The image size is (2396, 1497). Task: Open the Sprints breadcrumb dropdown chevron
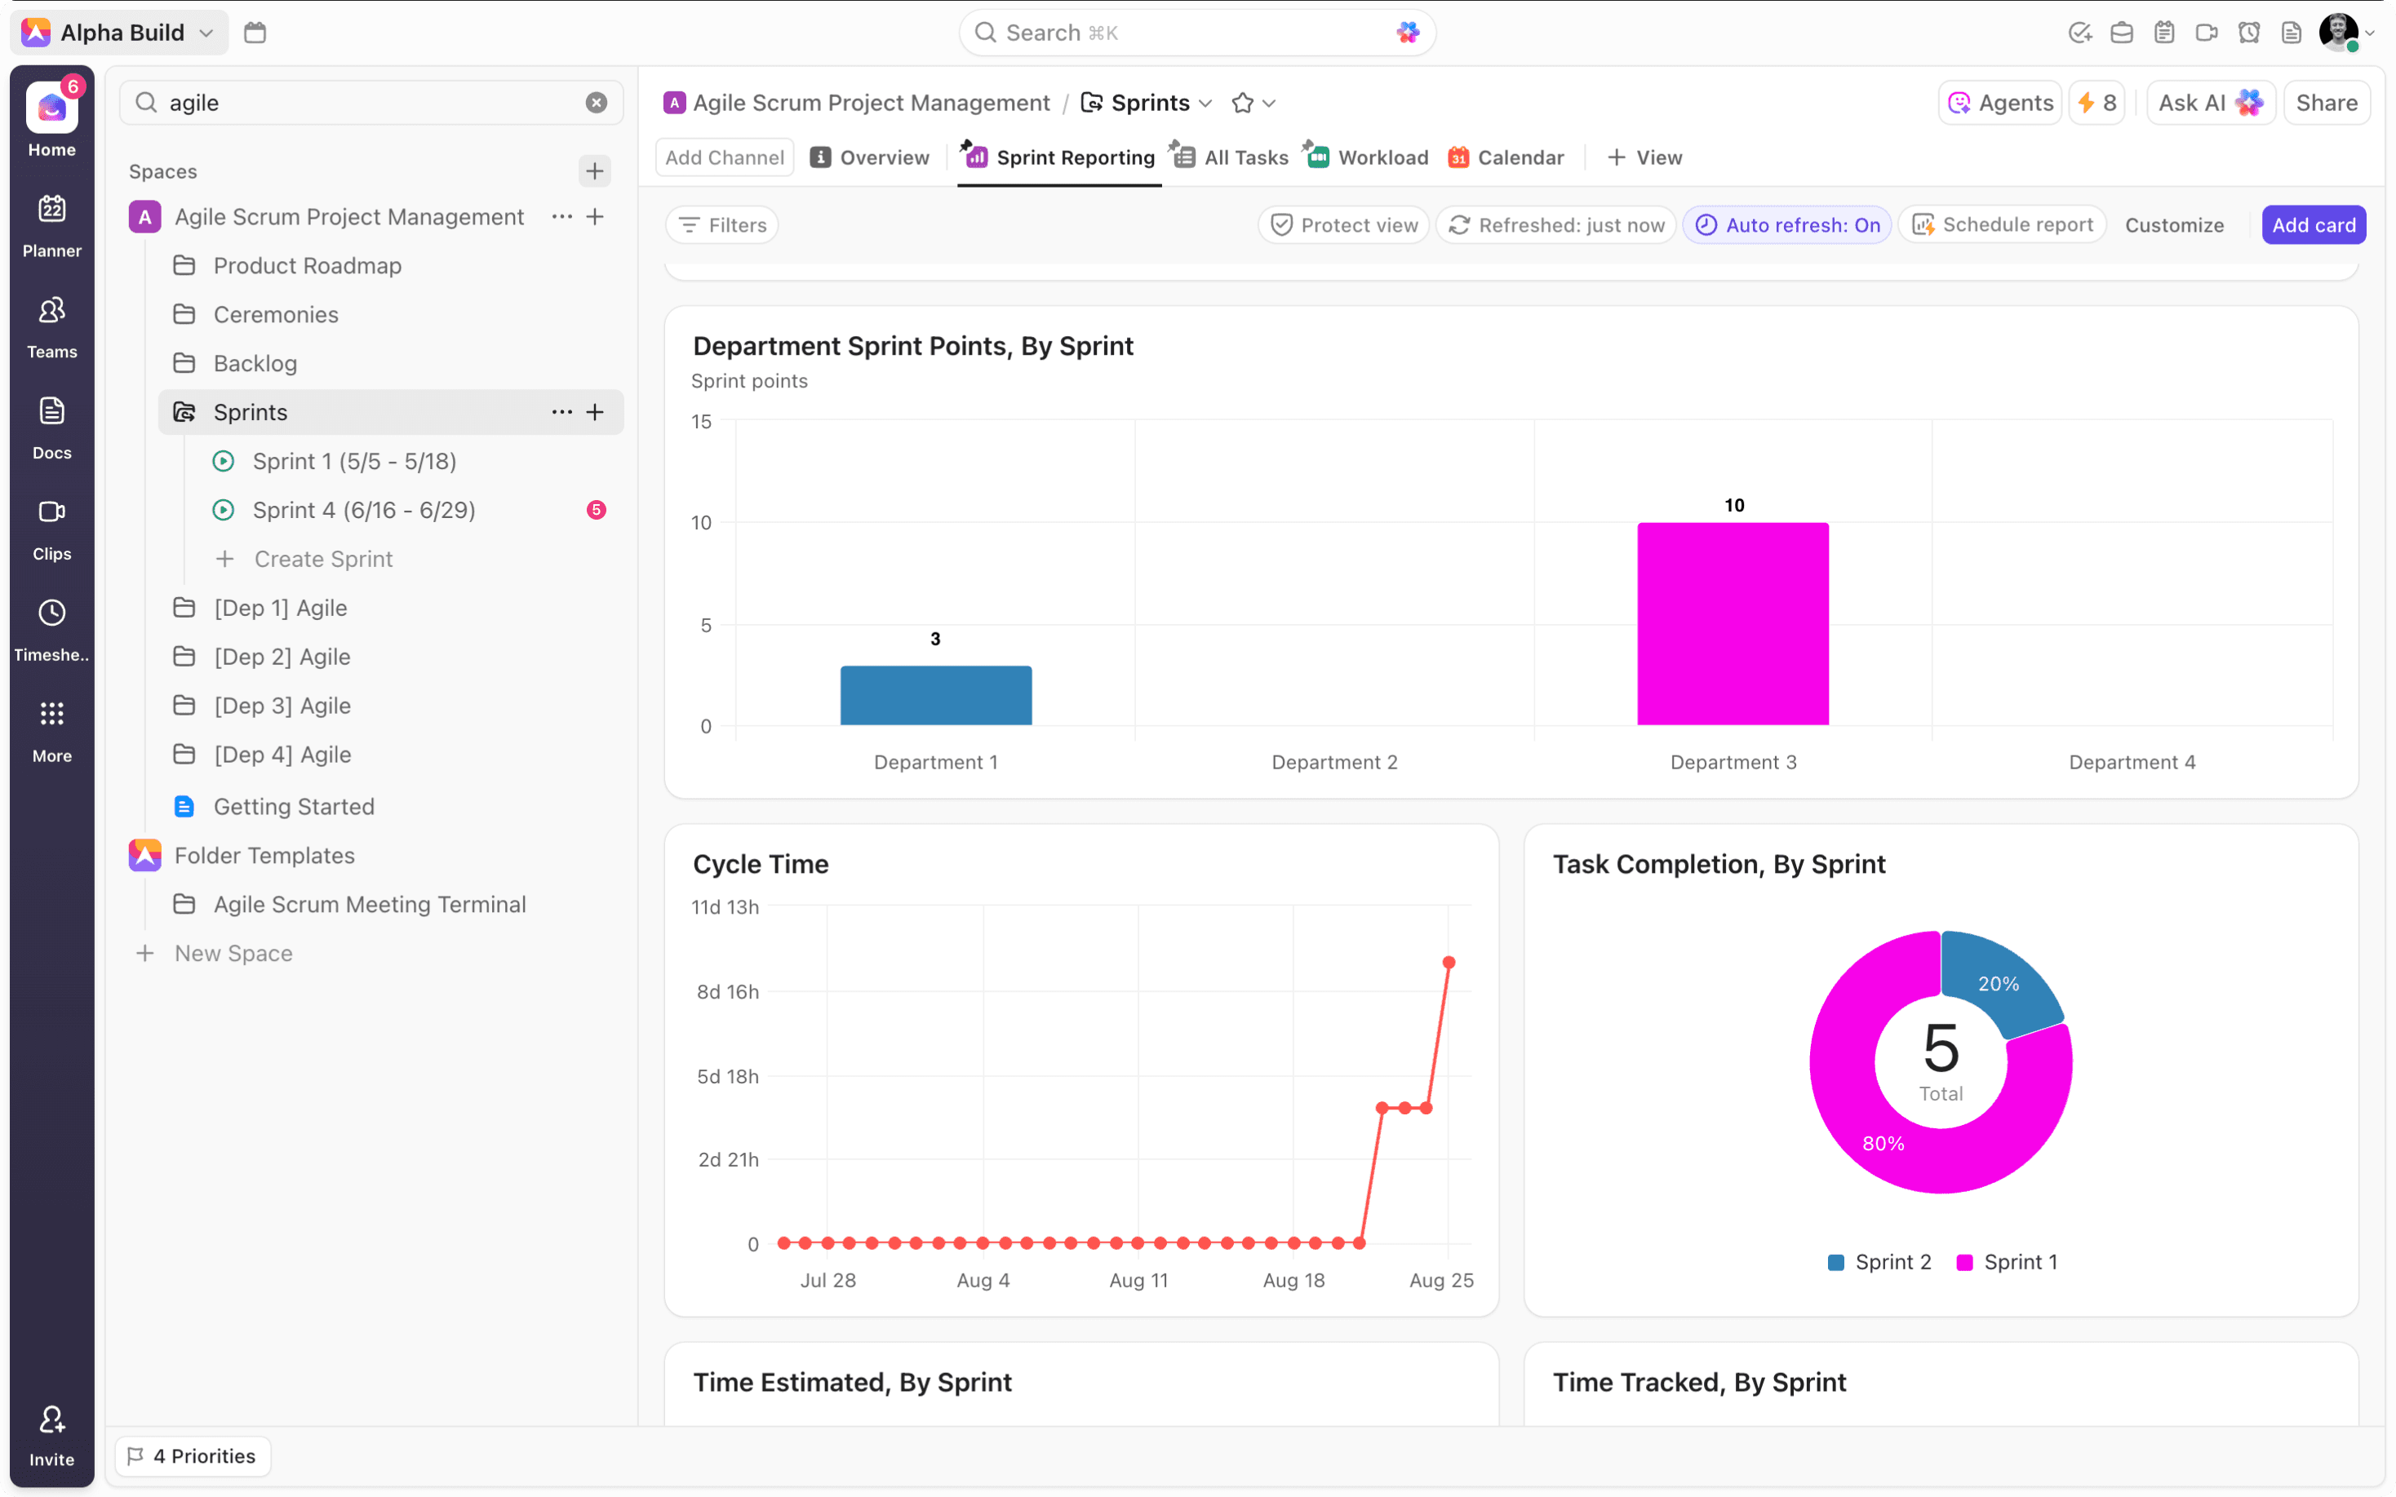(1206, 103)
